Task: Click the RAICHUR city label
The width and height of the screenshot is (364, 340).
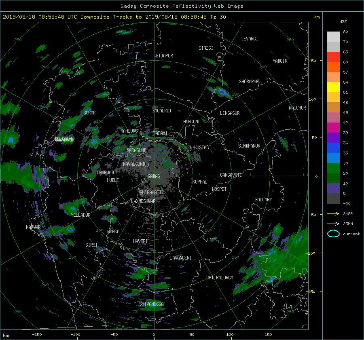Action: tap(297, 108)
